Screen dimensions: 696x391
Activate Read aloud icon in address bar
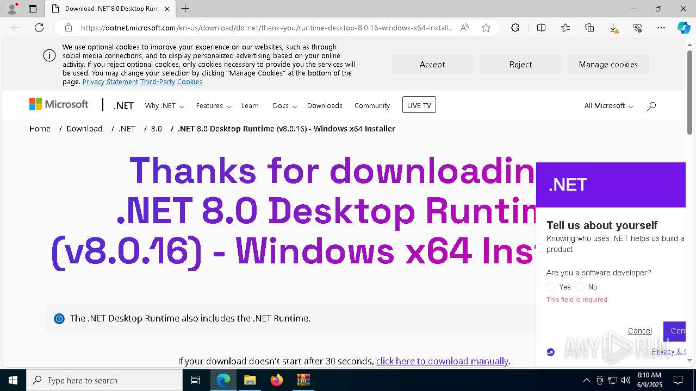[464, 28]
